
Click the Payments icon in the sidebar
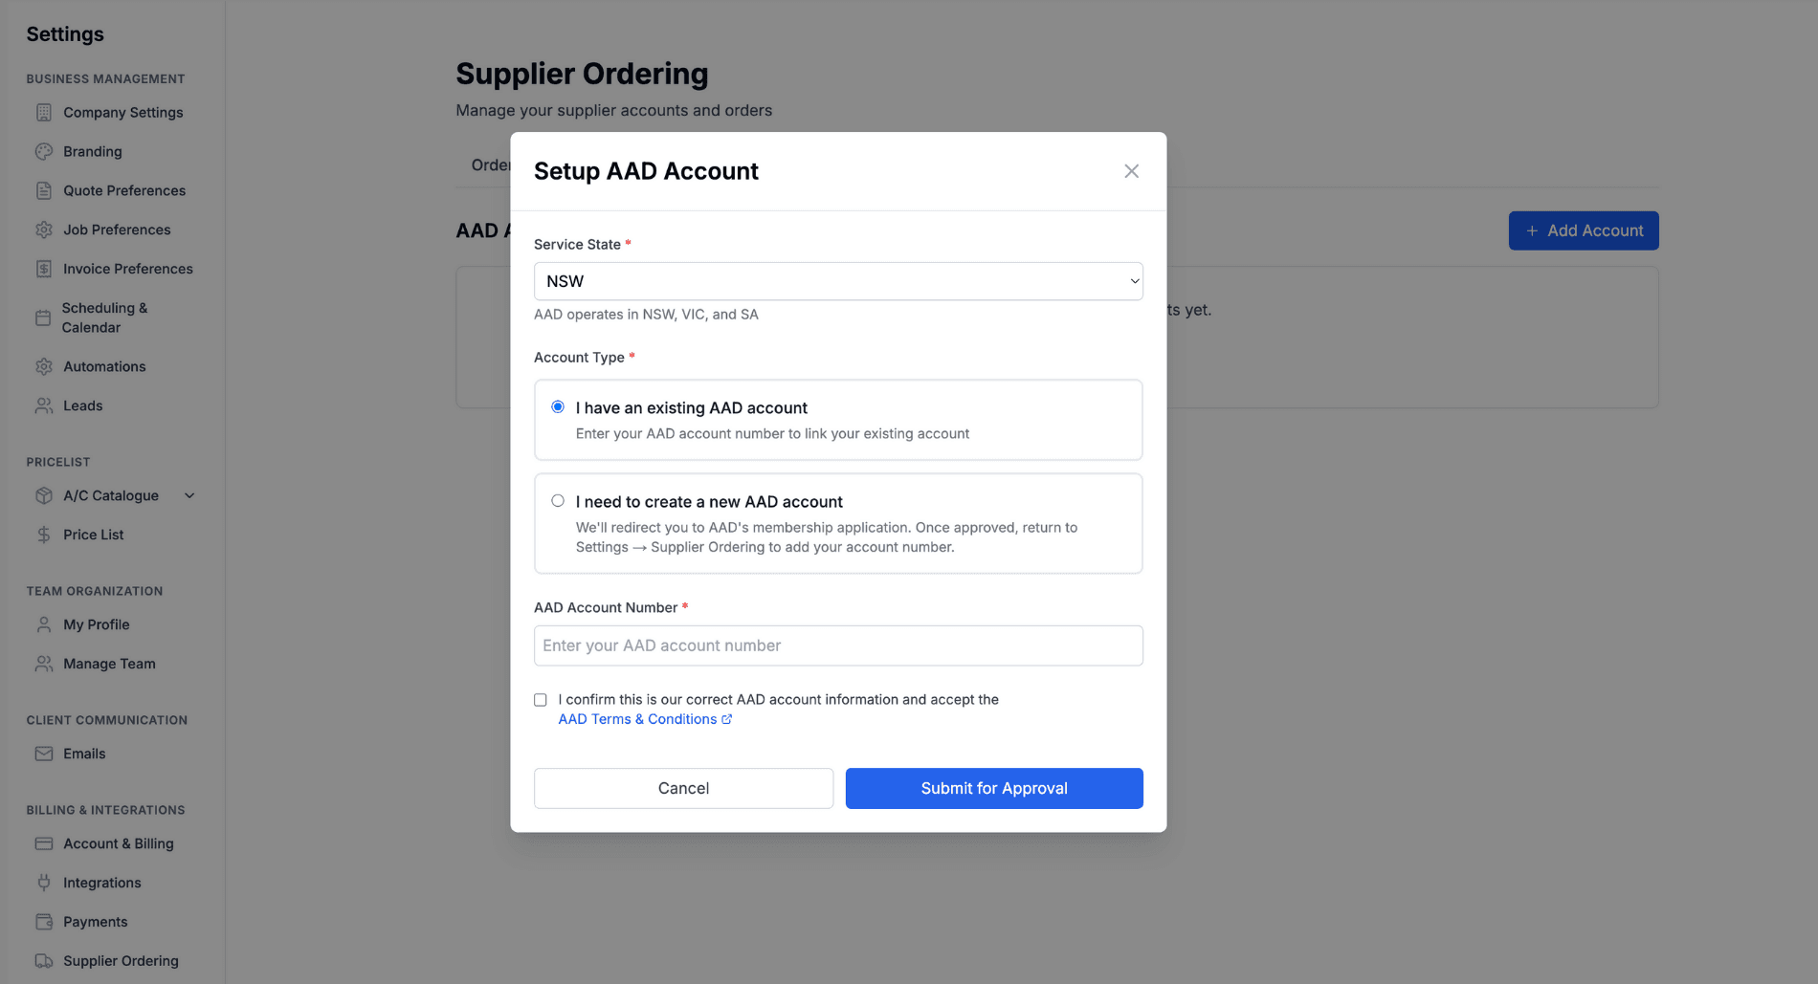(x=44, y=921)
